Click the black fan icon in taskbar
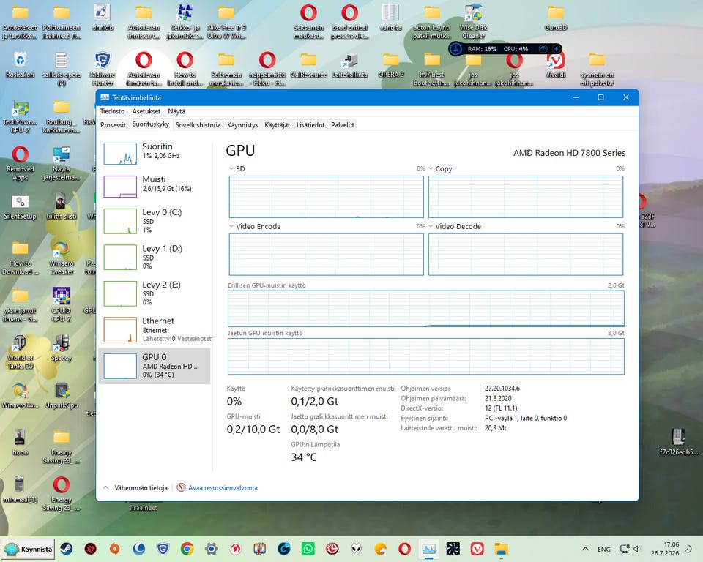Image resolution: width=703 pixels, height=562 pixels. pyautogui.click(x=453, y=549)
